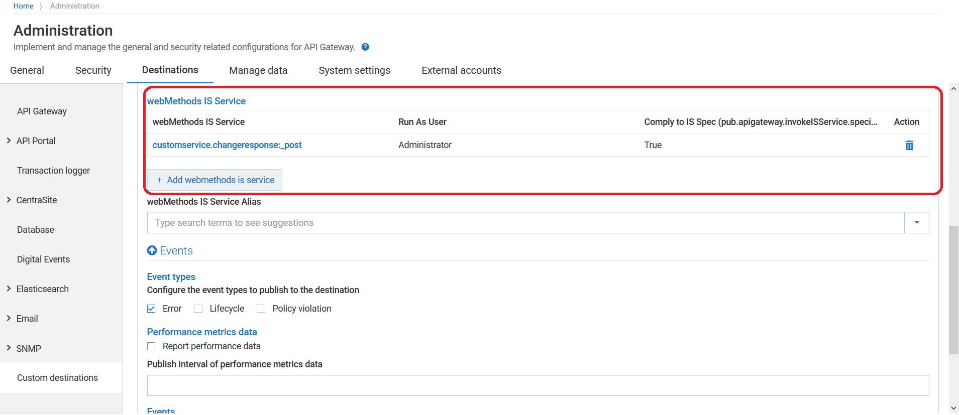The image size is (959, 415).
Task: Switch to the Security tab
Action: 93,70
